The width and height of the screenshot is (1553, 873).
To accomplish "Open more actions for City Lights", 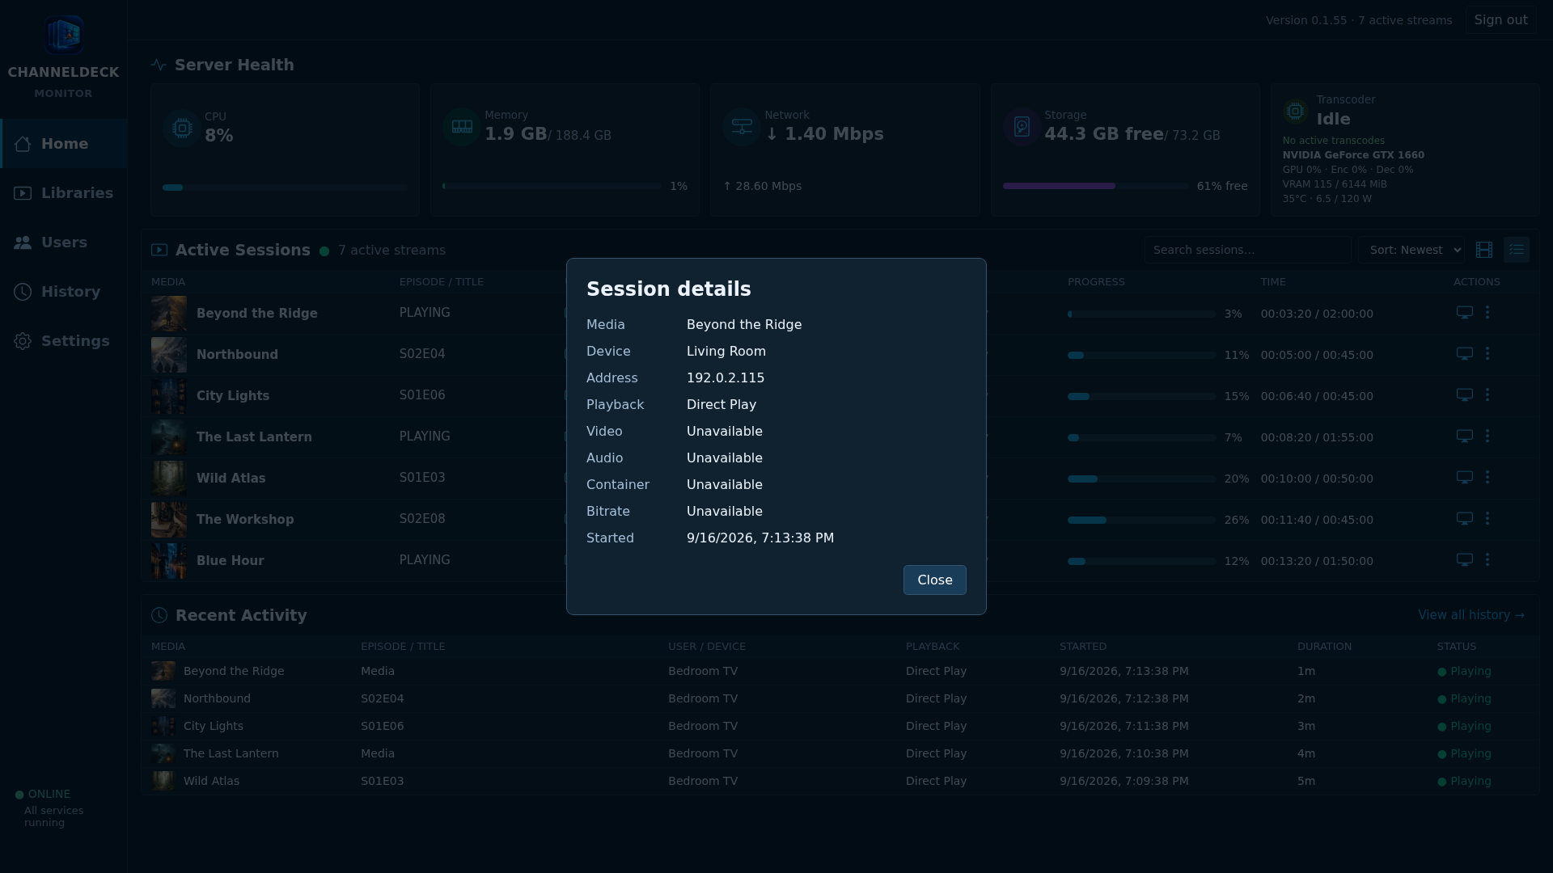I will pos(1487,394).
